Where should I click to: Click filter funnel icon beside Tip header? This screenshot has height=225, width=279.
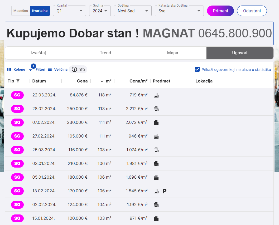pyautogui.click(x=18, y=81)
